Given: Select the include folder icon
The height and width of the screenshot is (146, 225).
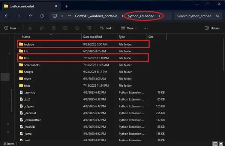Looking at the screenshot, I should (x=21, y=44).
